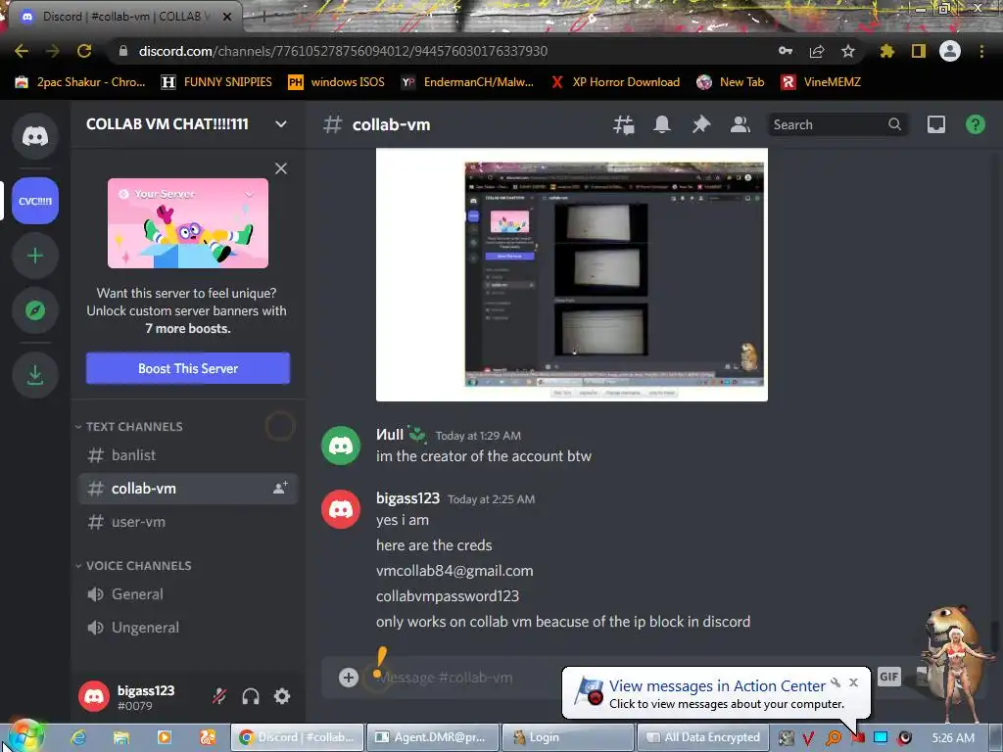Switch to Login taskbar window

[567, 737]
